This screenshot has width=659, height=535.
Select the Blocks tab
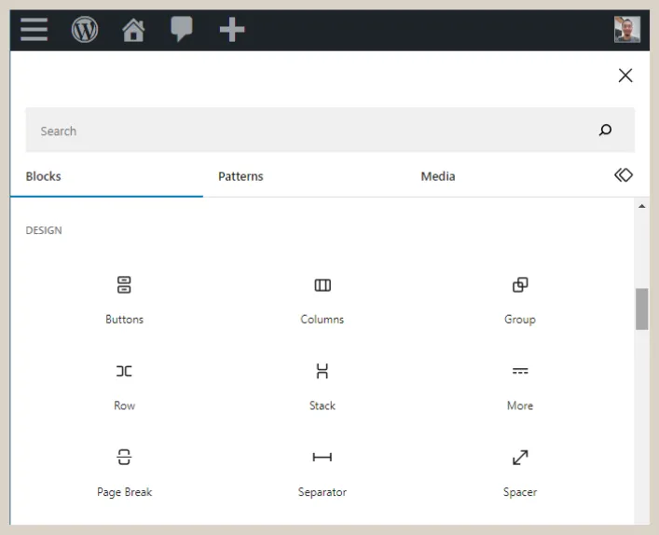[x=44, y=176]
